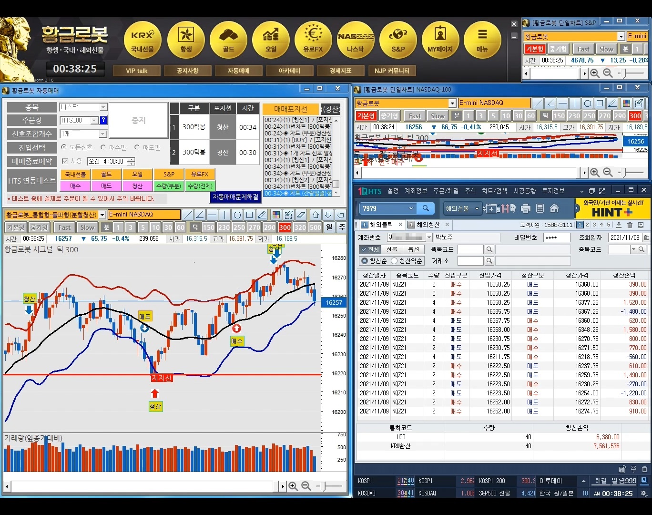
Task: Click the 중지 stop button
Action: coord(139,121)
